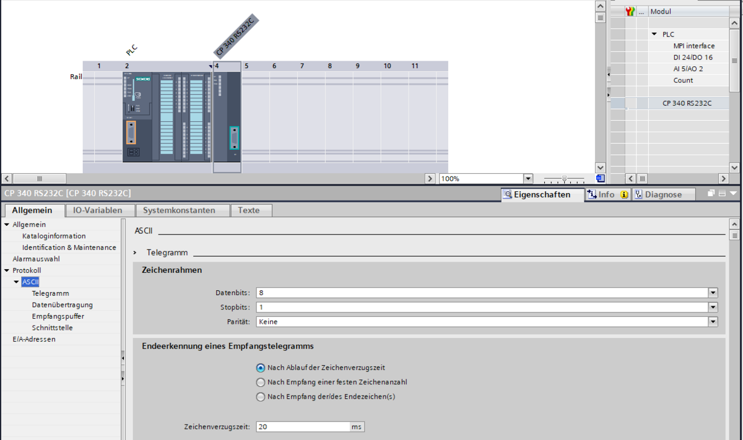Open the Parität dropdown list
Screen dimensions: 743x440
713,322
